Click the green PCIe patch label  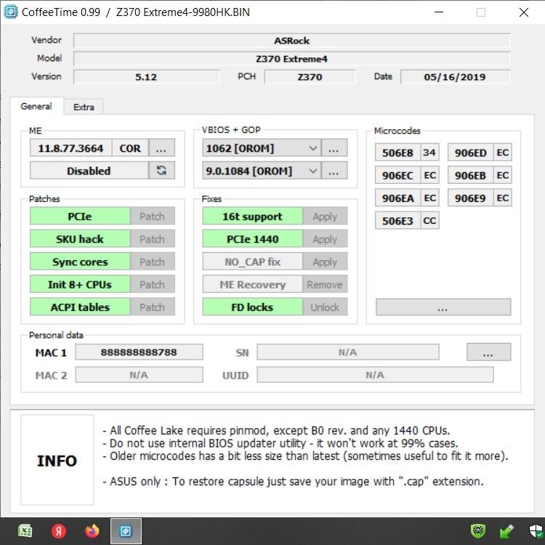tap(80, 217)
